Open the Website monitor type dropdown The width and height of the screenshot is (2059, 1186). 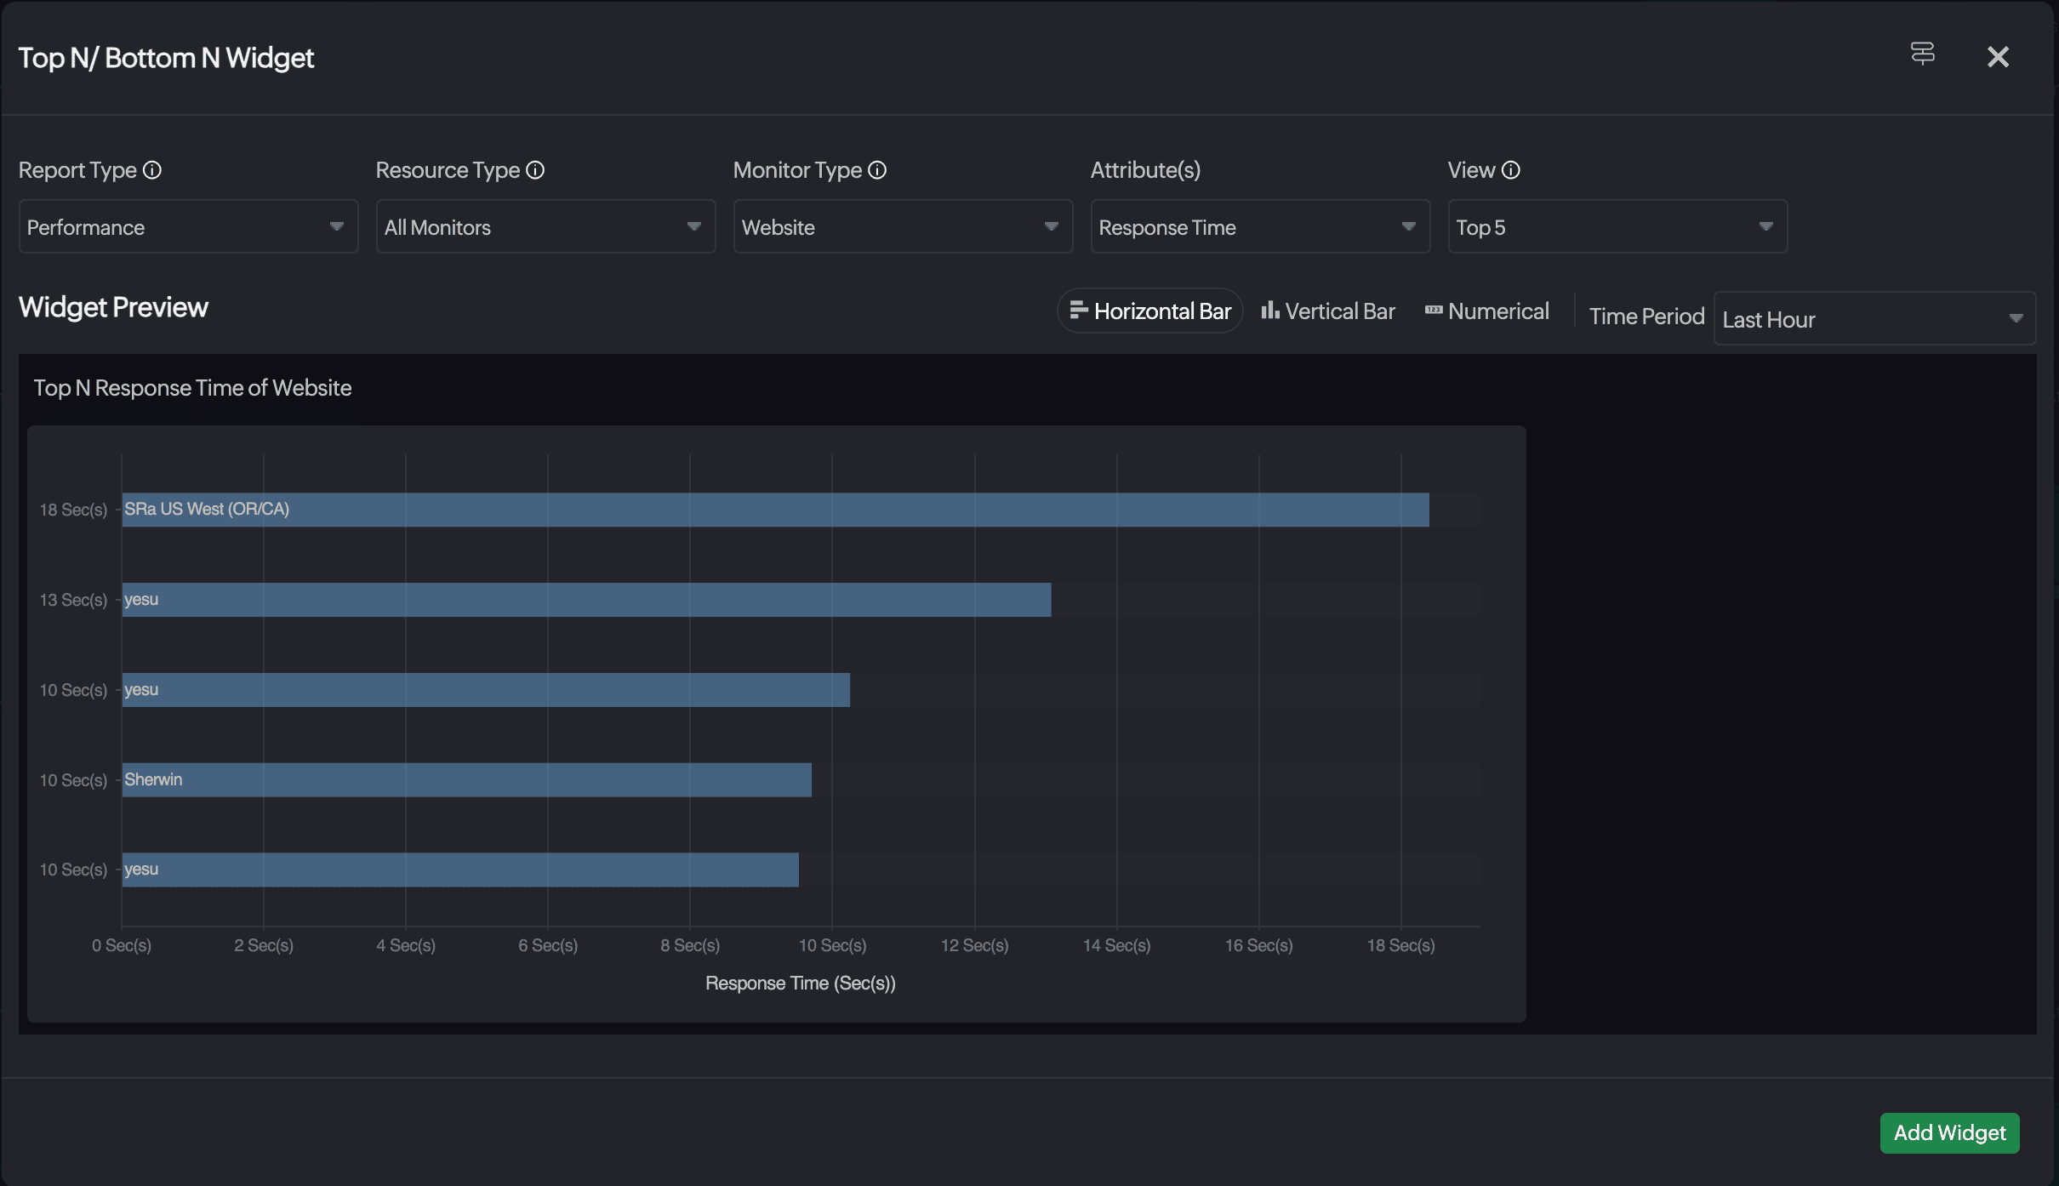tap(903, 227)
